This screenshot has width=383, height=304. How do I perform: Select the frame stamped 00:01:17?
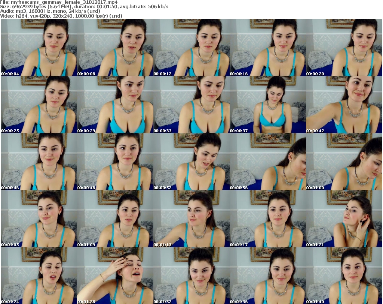pos(268,219)
